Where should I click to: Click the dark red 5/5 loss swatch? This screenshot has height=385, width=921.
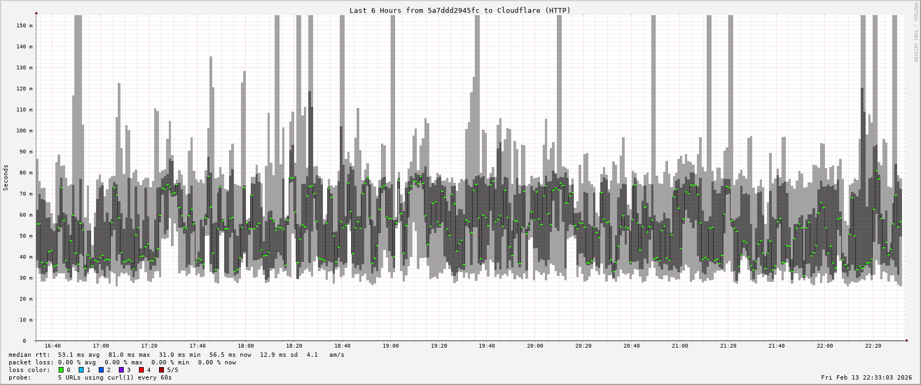(x=161, y=370)
